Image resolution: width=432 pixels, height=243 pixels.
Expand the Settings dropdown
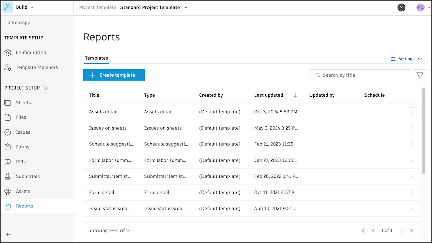pos(406,59)
